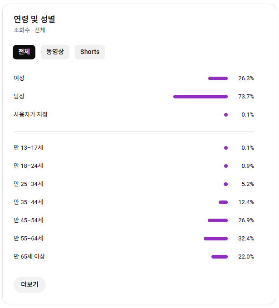This screenshot has height=308, width=279.
Task: Click the 만 45–54세 row label
Action: tap(28, 220)
